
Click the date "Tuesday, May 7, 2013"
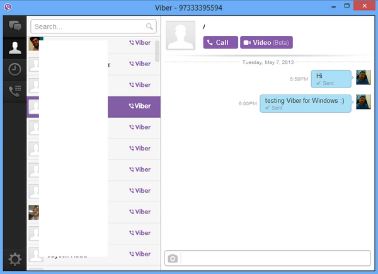tap(268, 62)
